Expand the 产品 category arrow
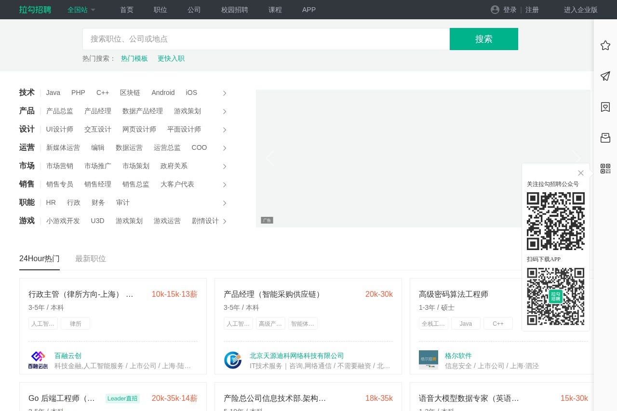Screen dimensions: 617x411 point(225,111)
